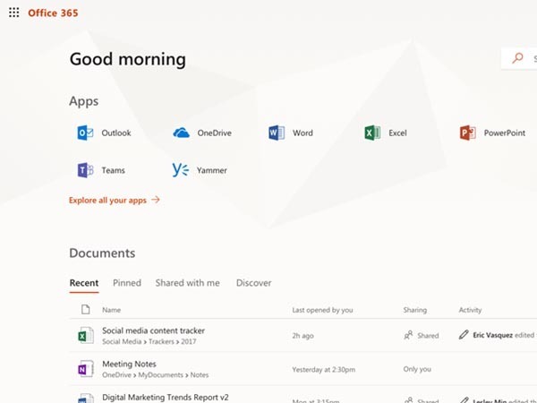Open the PowerPoint app icon
This screenshot has width=537, height=403.
(x=468, y=133)
